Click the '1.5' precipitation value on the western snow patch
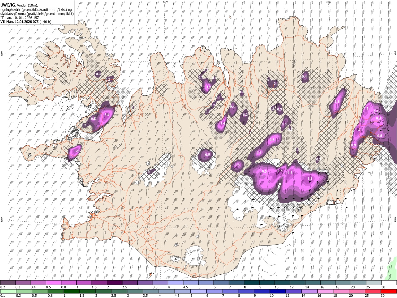The image size is (397, 298). [x=107, y=115]
